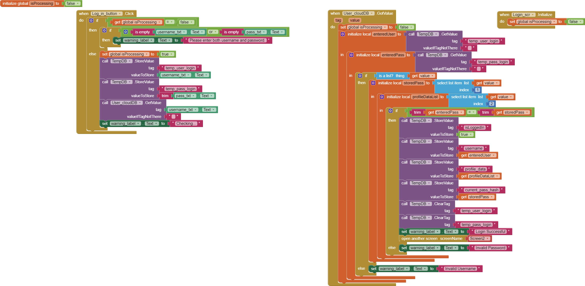Open the User_cloudDB dropdown in GotValue event

coord(358,13)
